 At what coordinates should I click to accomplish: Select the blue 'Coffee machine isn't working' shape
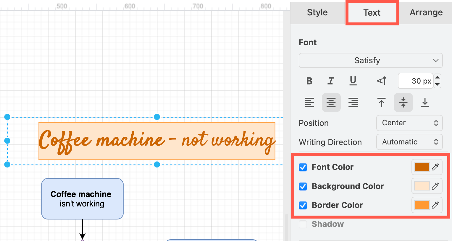82,199
